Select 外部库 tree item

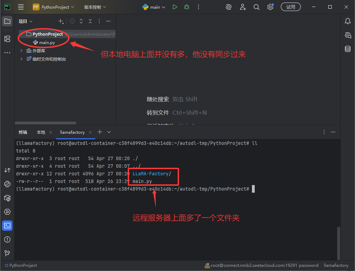36,51
